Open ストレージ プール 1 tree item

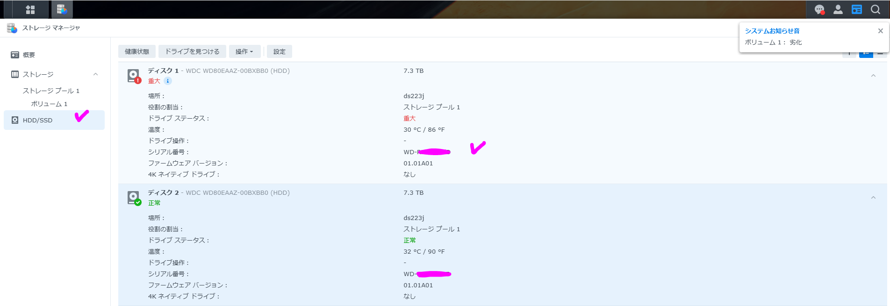tap(51, 91)
